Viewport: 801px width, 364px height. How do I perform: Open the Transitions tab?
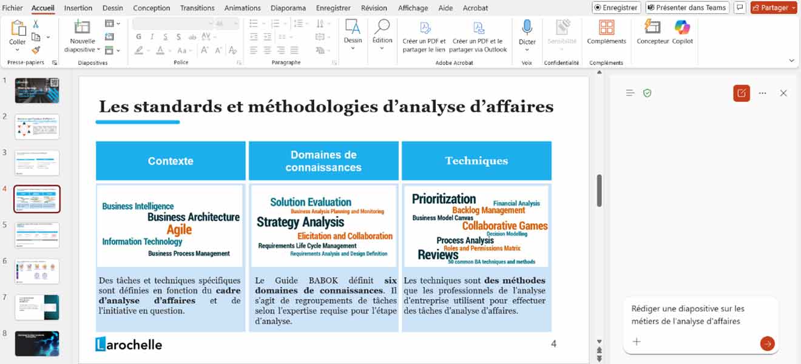[197, 8]
